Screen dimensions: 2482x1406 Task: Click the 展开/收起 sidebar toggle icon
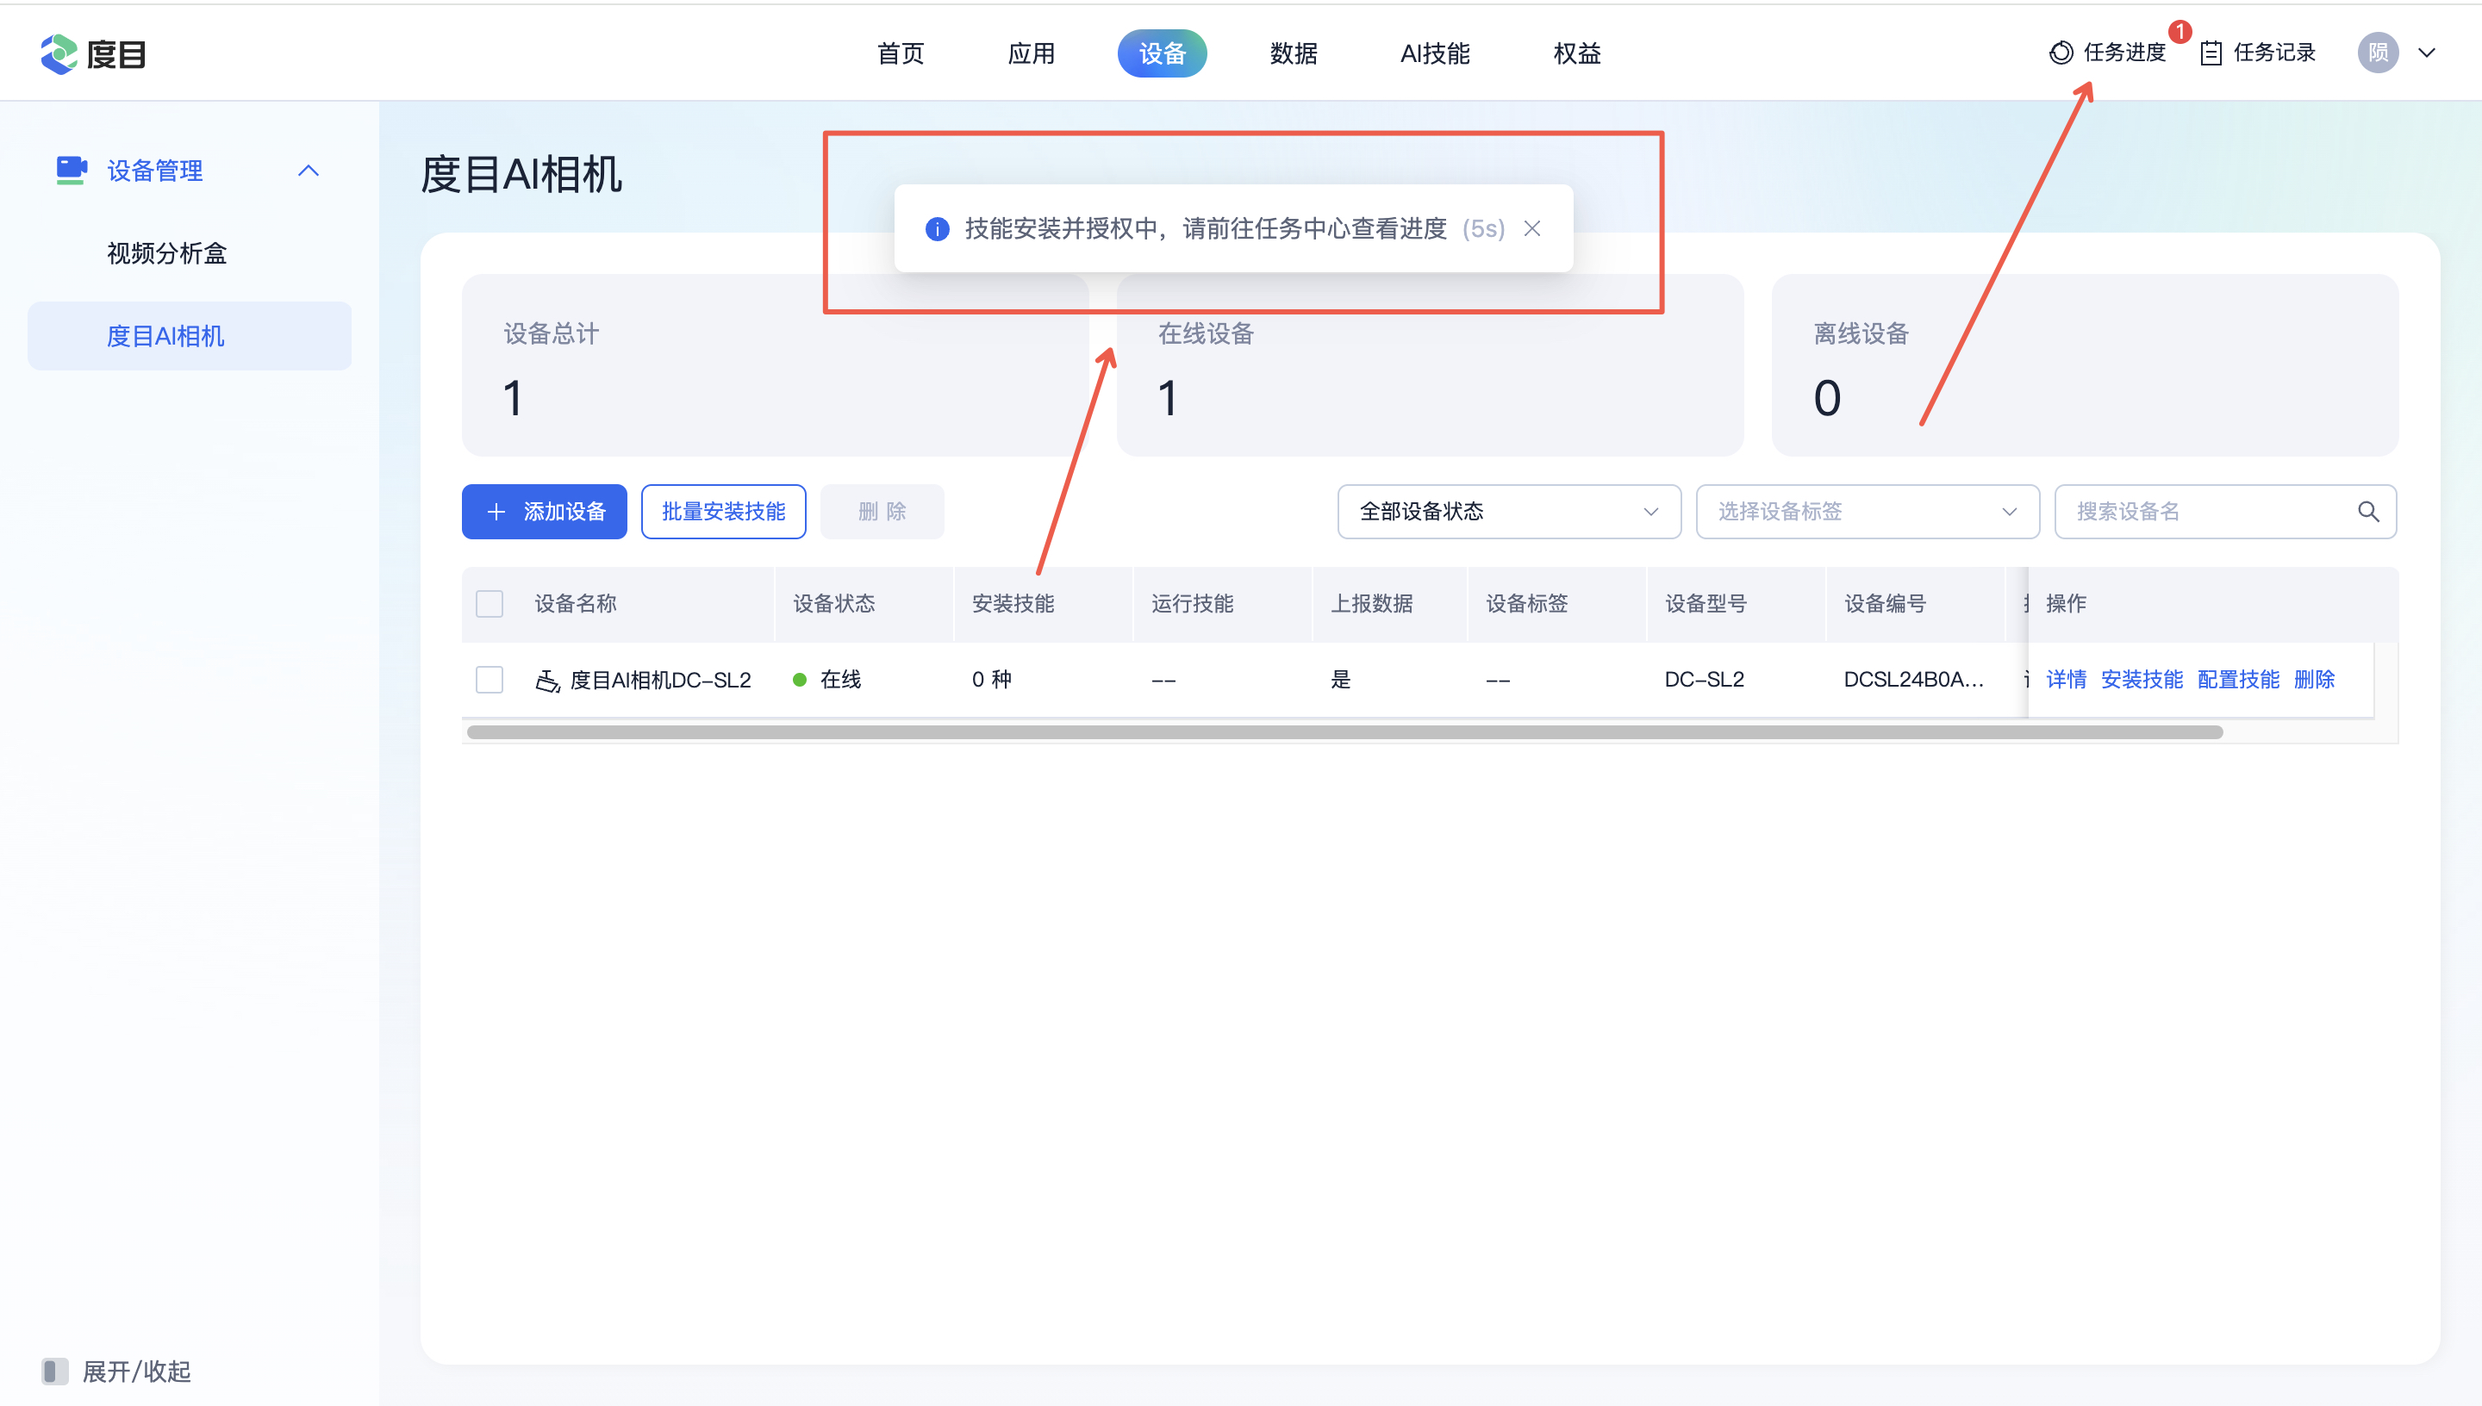(55, 1372)
